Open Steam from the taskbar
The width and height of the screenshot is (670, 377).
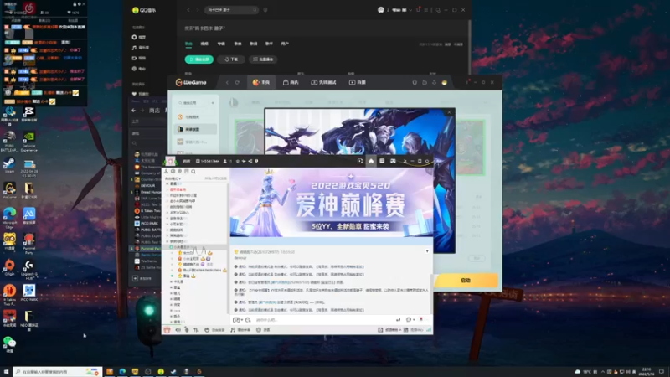click(173, 372)
